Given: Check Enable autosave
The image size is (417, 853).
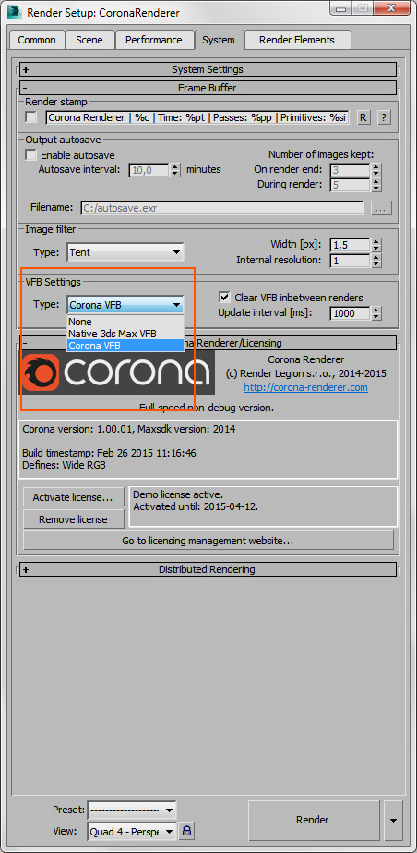Looking at the screenshot, I should 31,155.
